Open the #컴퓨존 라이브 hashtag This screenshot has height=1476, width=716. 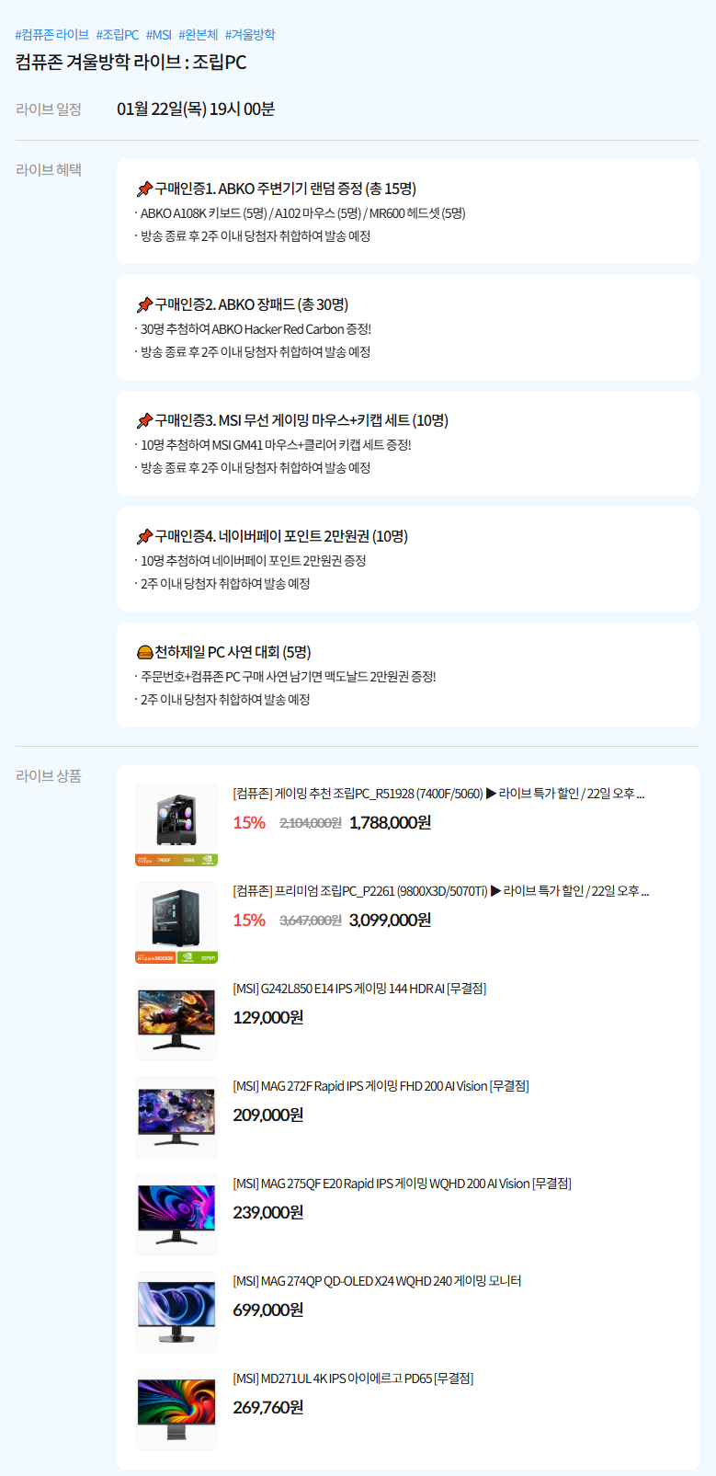[x=52, y=35]
